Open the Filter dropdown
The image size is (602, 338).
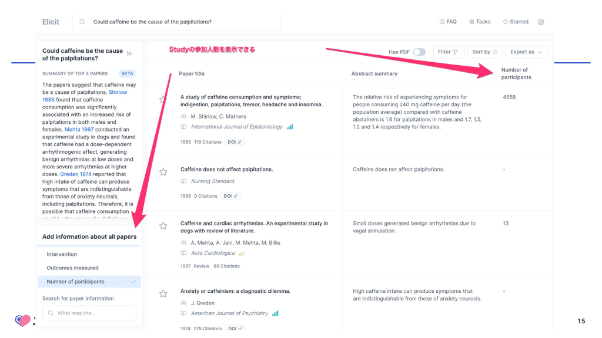point(449,52)
